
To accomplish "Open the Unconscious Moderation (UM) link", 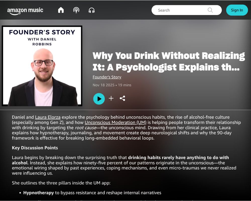I will pyautogui.click(x=115, y=122).
